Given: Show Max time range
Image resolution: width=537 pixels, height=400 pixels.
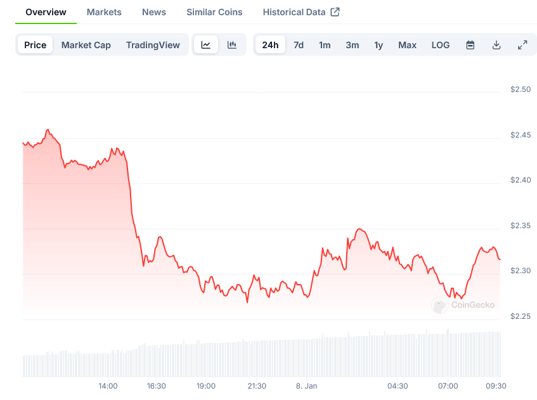Looking at the screenshot, I should tap(407, 45).
